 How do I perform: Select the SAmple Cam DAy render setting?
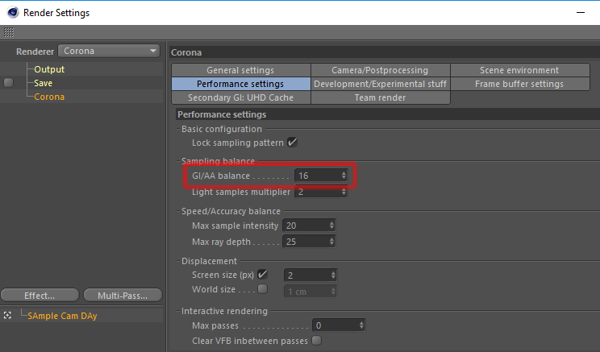pyautogui.click(x=62, y=316)
